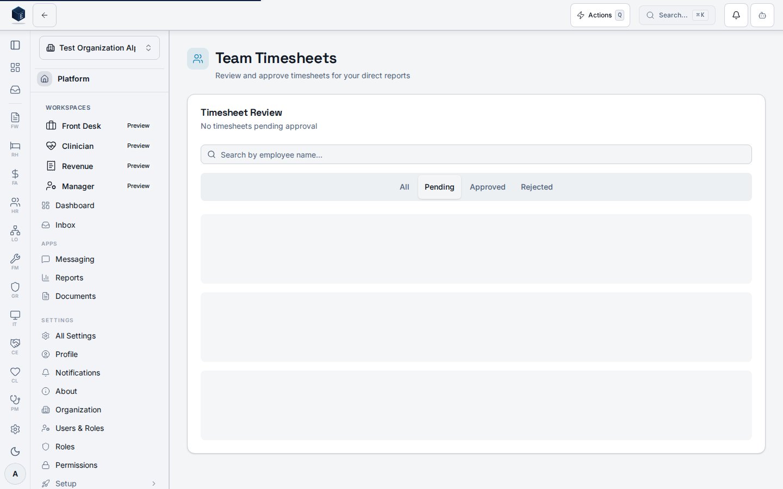Focus the employee name search field
The width and height of the screenshot is (783, 489).
click(476, 154)
